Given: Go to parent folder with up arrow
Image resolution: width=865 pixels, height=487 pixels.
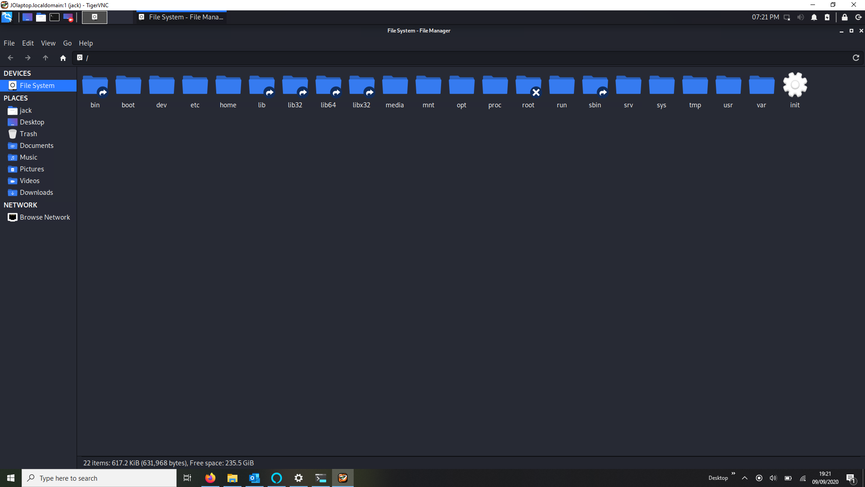Looking at the screenshot, I should tap(46, 58).
